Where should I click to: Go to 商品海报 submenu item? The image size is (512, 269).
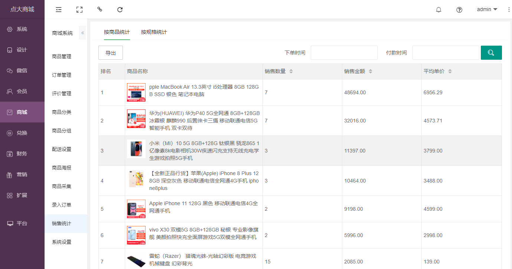click(66, 168)
